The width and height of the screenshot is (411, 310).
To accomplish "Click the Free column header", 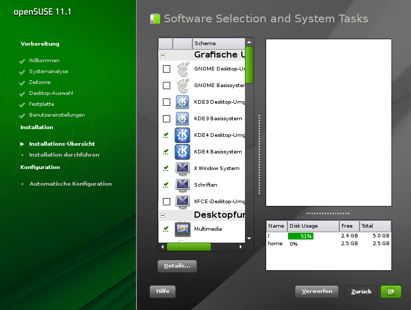I will point(349,226).
